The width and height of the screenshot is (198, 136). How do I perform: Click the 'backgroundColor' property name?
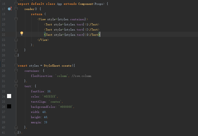tap(43, 107)
